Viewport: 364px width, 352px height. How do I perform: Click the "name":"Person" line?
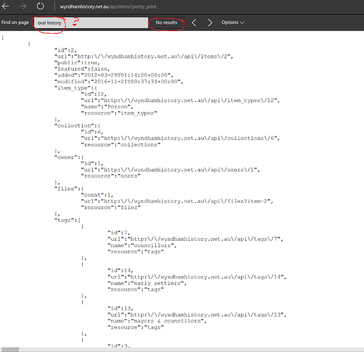click(107, 107)
